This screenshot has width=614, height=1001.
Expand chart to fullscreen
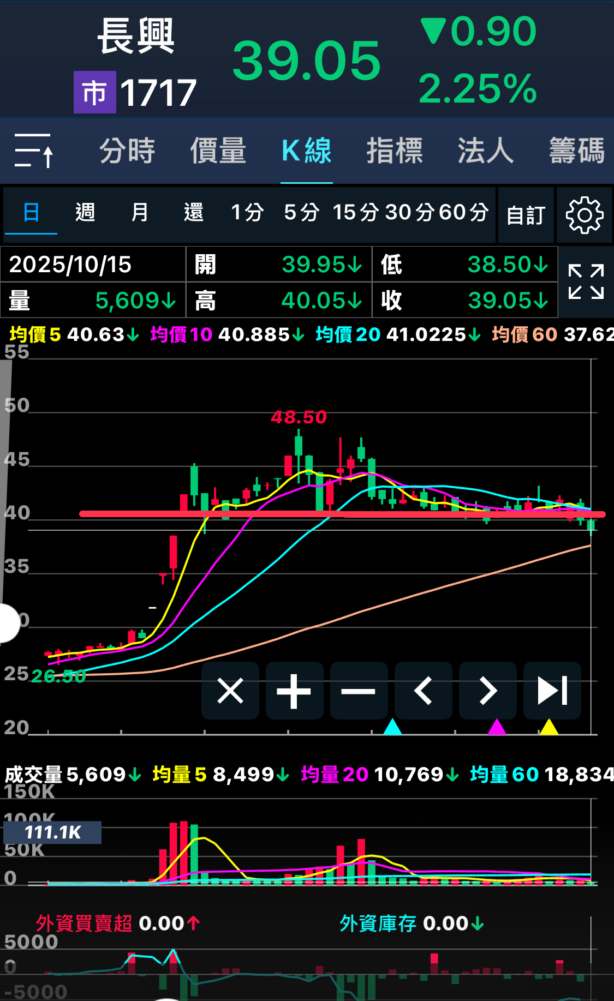point(586,281)
